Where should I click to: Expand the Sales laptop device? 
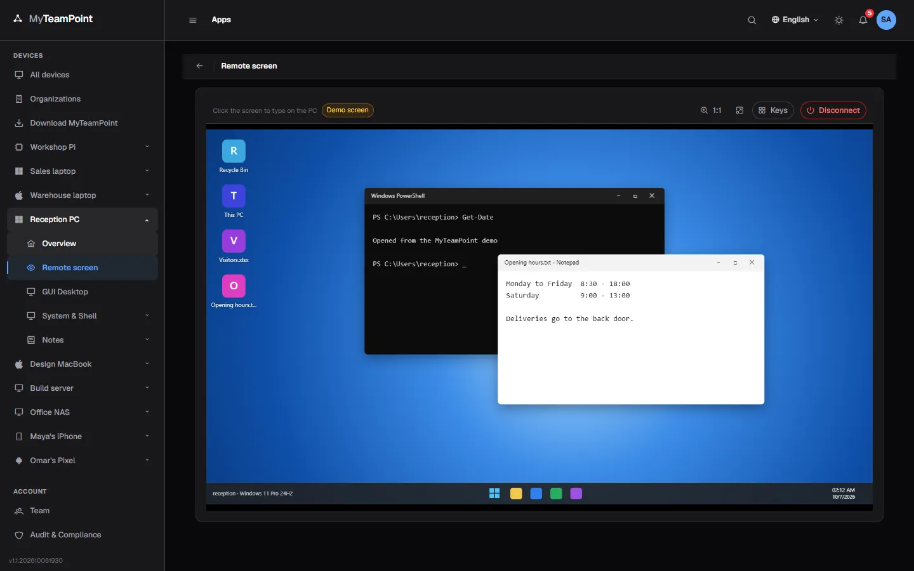(83, 171)
